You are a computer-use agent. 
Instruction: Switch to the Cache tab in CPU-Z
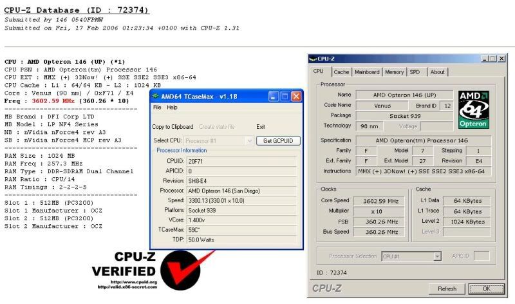(341, 72)
